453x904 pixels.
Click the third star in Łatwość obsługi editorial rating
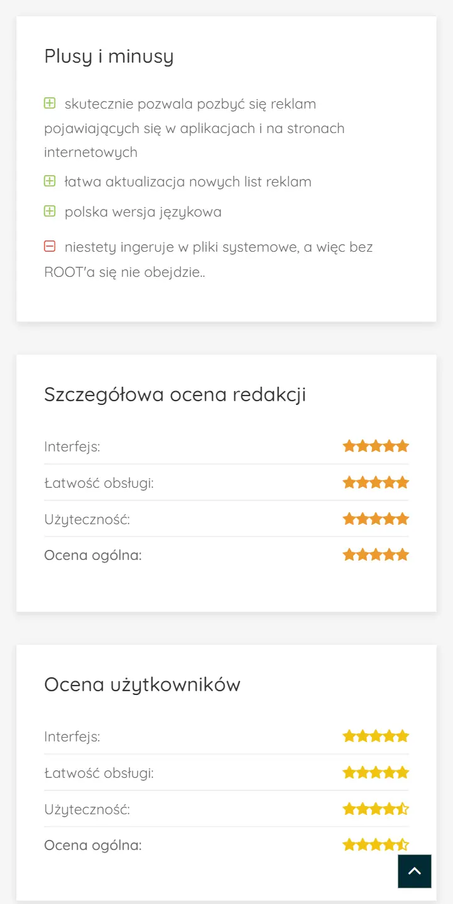pos(376,482)
